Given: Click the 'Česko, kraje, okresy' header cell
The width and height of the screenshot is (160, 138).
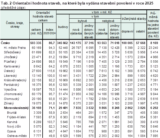Looking at the screenshot, I should (15, 25).
